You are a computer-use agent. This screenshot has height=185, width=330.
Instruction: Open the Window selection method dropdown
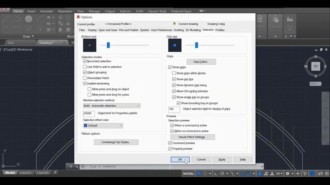[111, 106]
